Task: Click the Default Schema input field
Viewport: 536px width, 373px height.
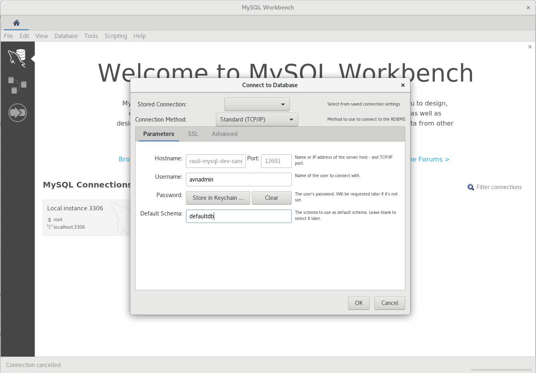Action: 239,216
